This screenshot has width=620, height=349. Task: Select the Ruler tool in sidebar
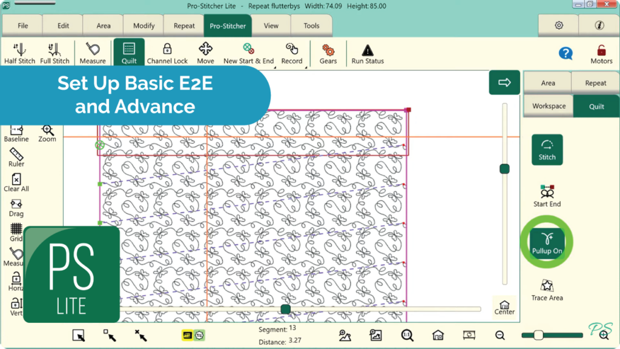pyautogui.click(x=16, y=157)
